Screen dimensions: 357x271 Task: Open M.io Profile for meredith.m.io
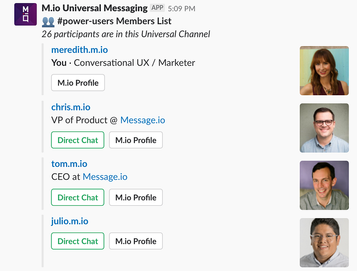78,83
